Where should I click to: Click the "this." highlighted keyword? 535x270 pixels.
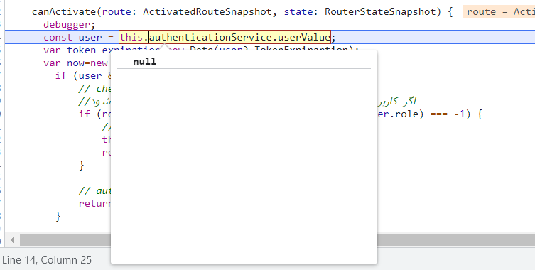[x=134, y=37]
